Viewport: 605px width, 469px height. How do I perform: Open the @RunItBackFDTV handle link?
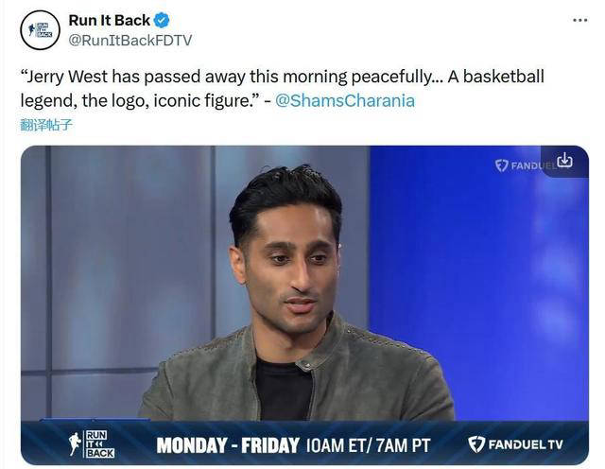tap(130, 40)
